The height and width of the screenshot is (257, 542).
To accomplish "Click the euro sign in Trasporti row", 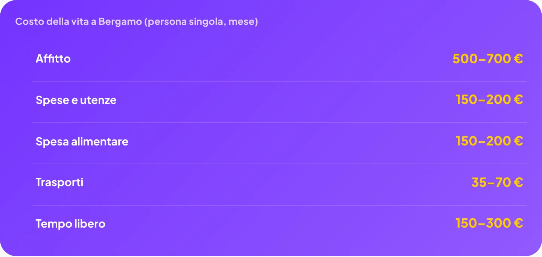I will click(518, 182).
